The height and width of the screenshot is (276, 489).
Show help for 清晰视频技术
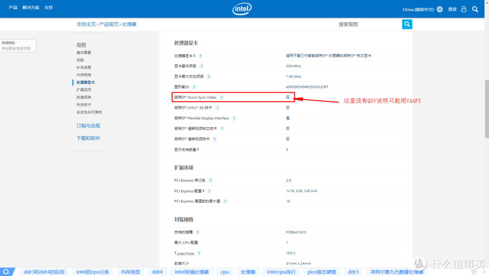(x=215, y=139)
